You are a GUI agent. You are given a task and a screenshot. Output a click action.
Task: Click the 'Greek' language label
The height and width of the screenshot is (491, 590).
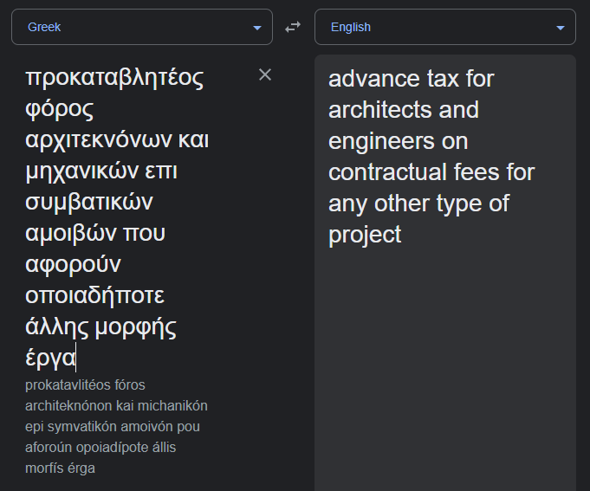(44, 27)
